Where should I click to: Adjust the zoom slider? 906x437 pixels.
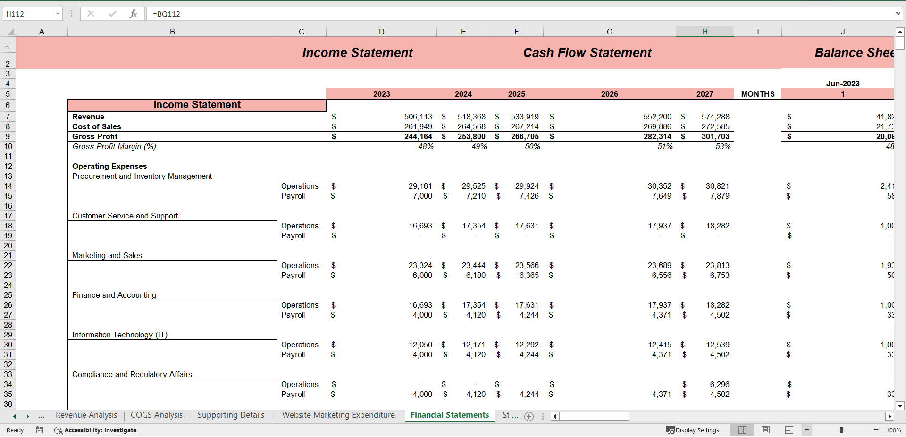coord(841,429)
